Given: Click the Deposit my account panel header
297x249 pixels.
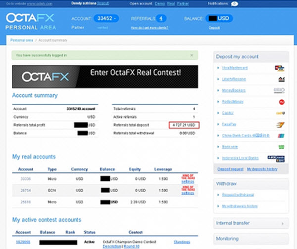Looking at the screenshot, I should pyautogui.click(x=251, y=57).
